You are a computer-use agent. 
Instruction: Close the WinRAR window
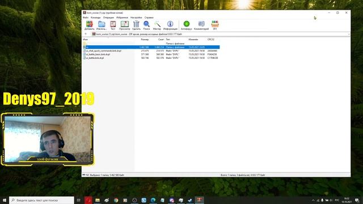click(347, 12)
